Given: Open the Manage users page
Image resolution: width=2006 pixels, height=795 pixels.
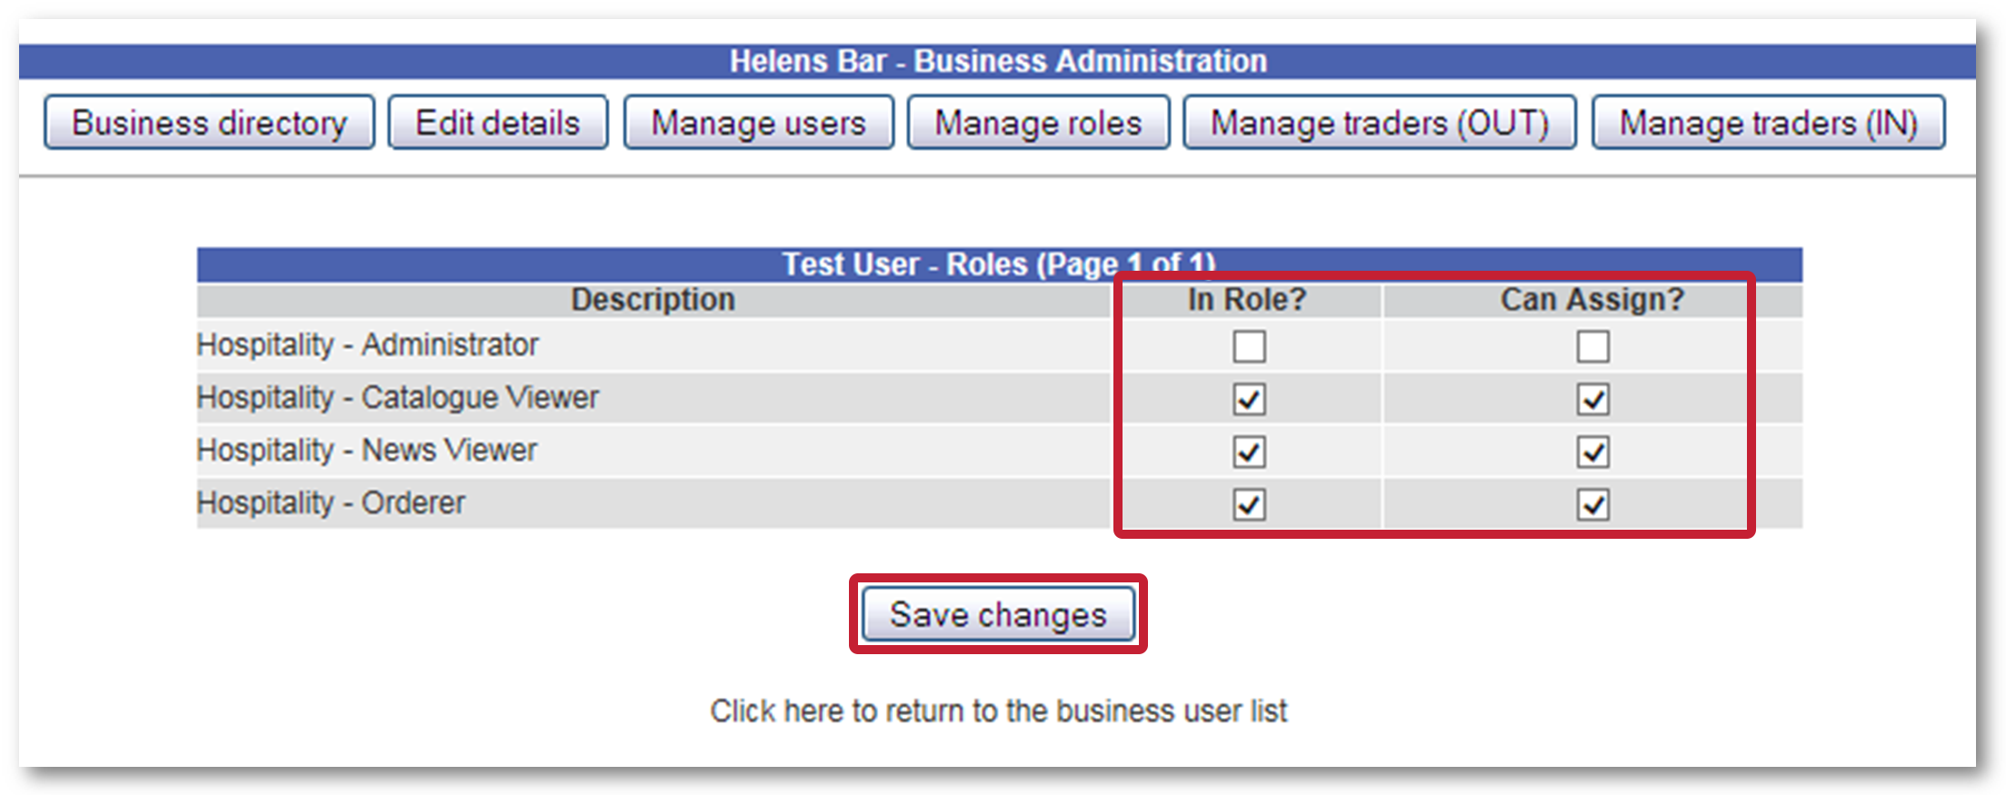Looking at the screenshot, I should click(759, 122).
